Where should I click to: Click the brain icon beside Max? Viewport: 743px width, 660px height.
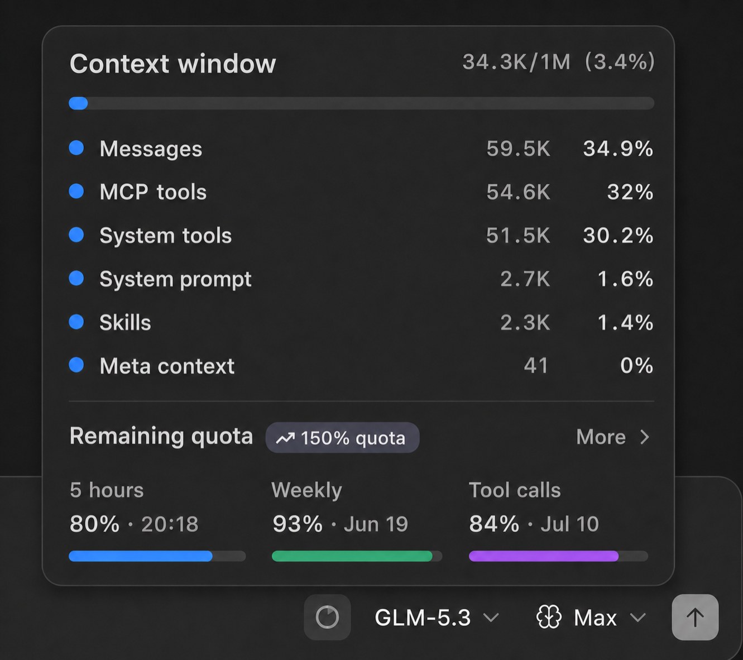[x=548, y=618]
